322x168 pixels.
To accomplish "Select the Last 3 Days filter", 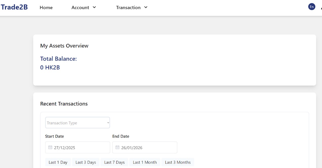I will (x=86, y=162).
